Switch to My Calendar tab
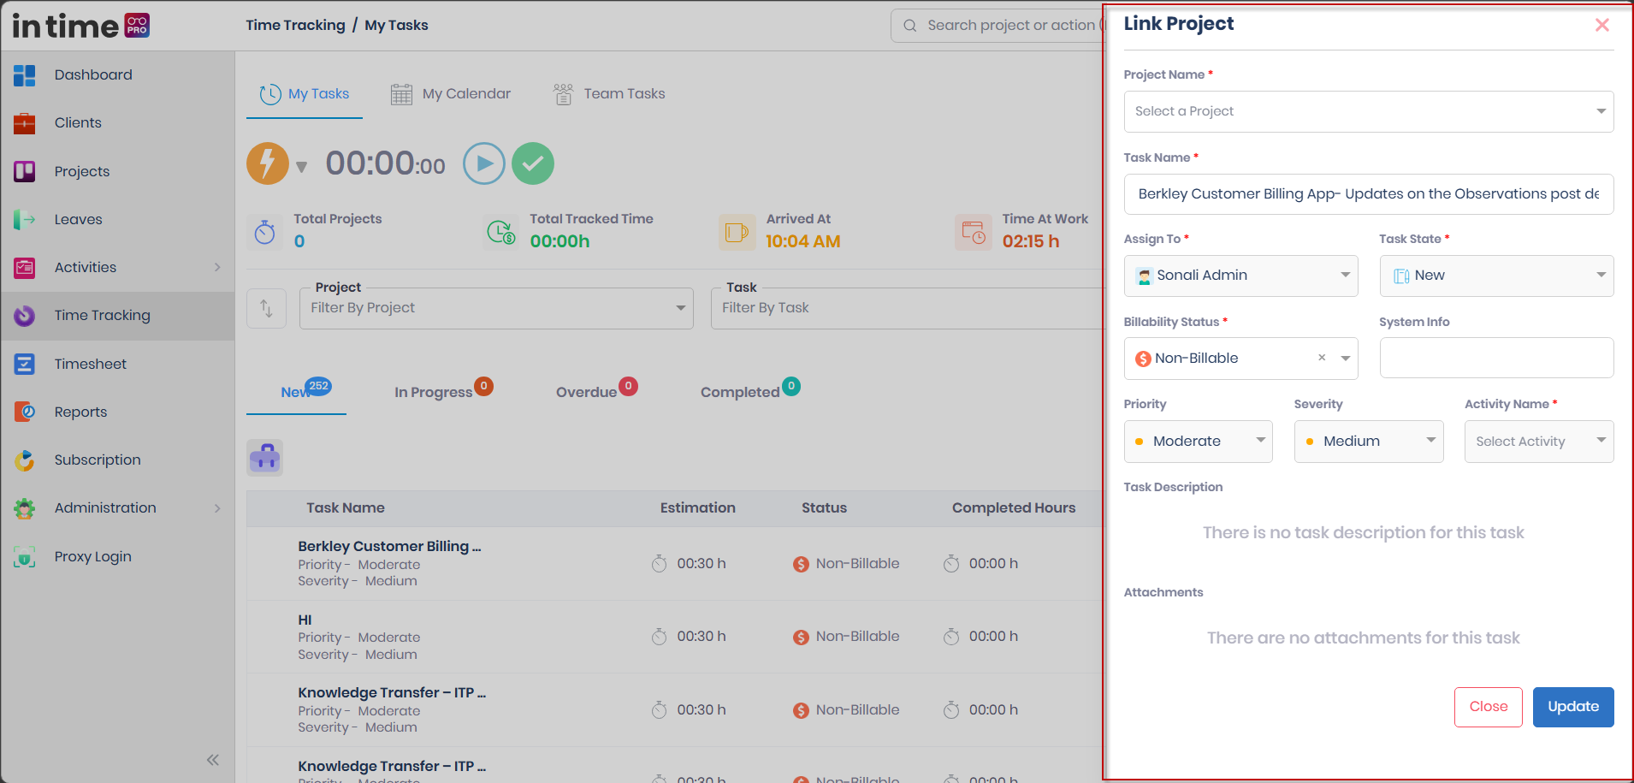The width and height of the screenshot is (1634, 783). point(451,94)
